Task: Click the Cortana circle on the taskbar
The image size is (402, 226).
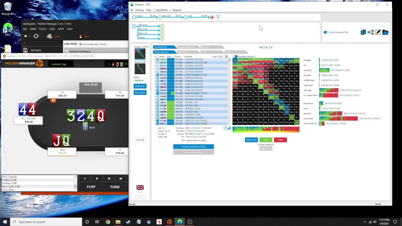Action: click(87, 222)
